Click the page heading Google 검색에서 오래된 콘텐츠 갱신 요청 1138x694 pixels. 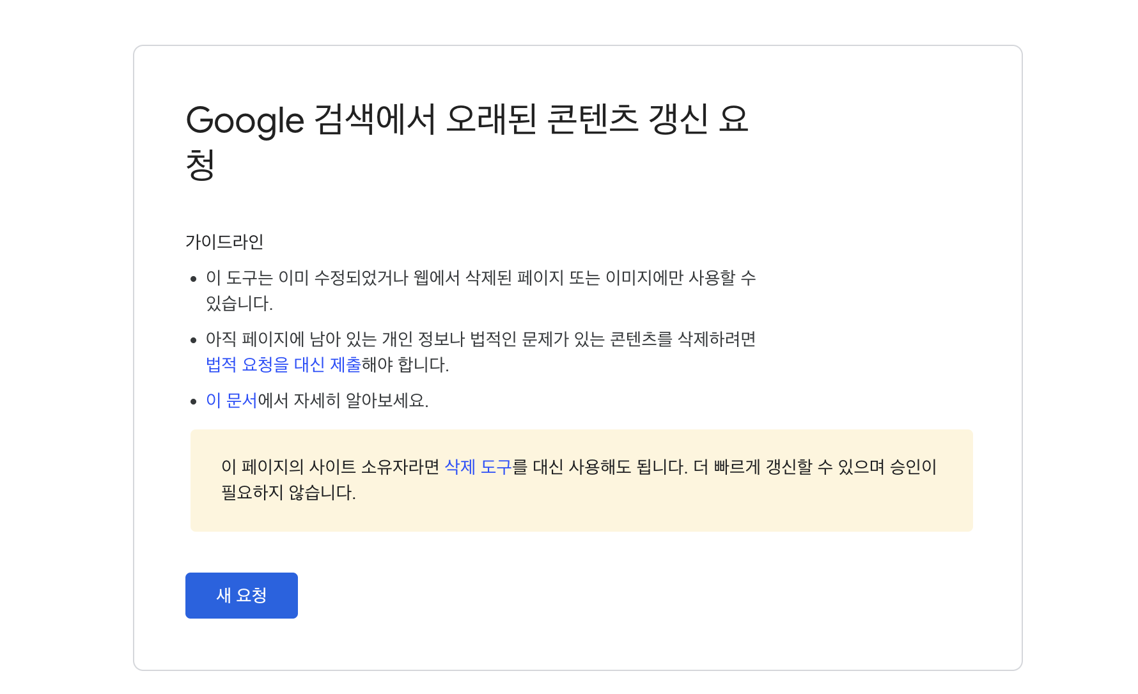(x=469, y=141)
